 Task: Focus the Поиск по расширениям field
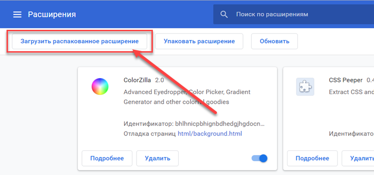coord(294,14)
